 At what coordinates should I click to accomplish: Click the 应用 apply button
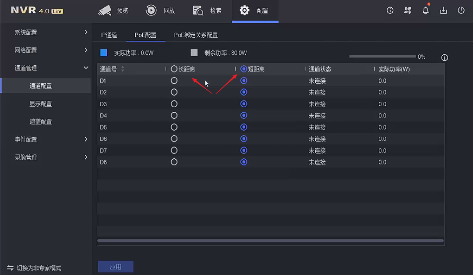(x=116, y=267)
